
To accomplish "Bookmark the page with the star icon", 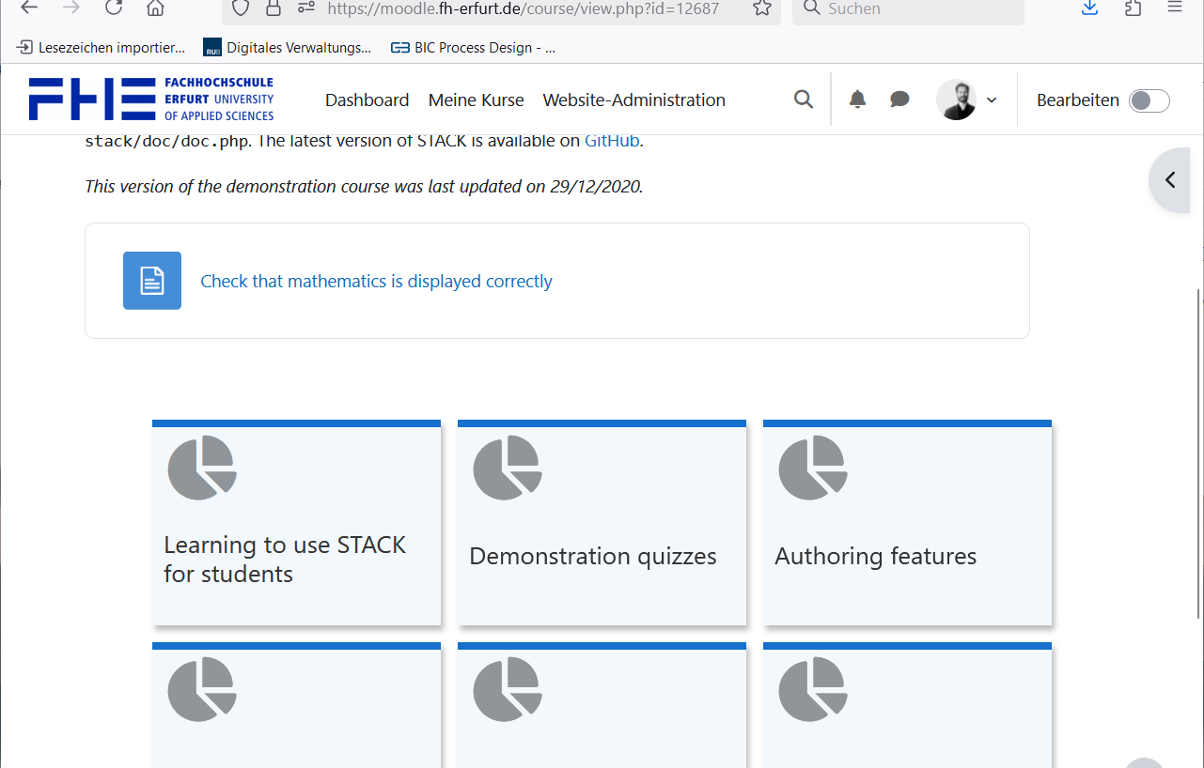I will tap(762, 8).
